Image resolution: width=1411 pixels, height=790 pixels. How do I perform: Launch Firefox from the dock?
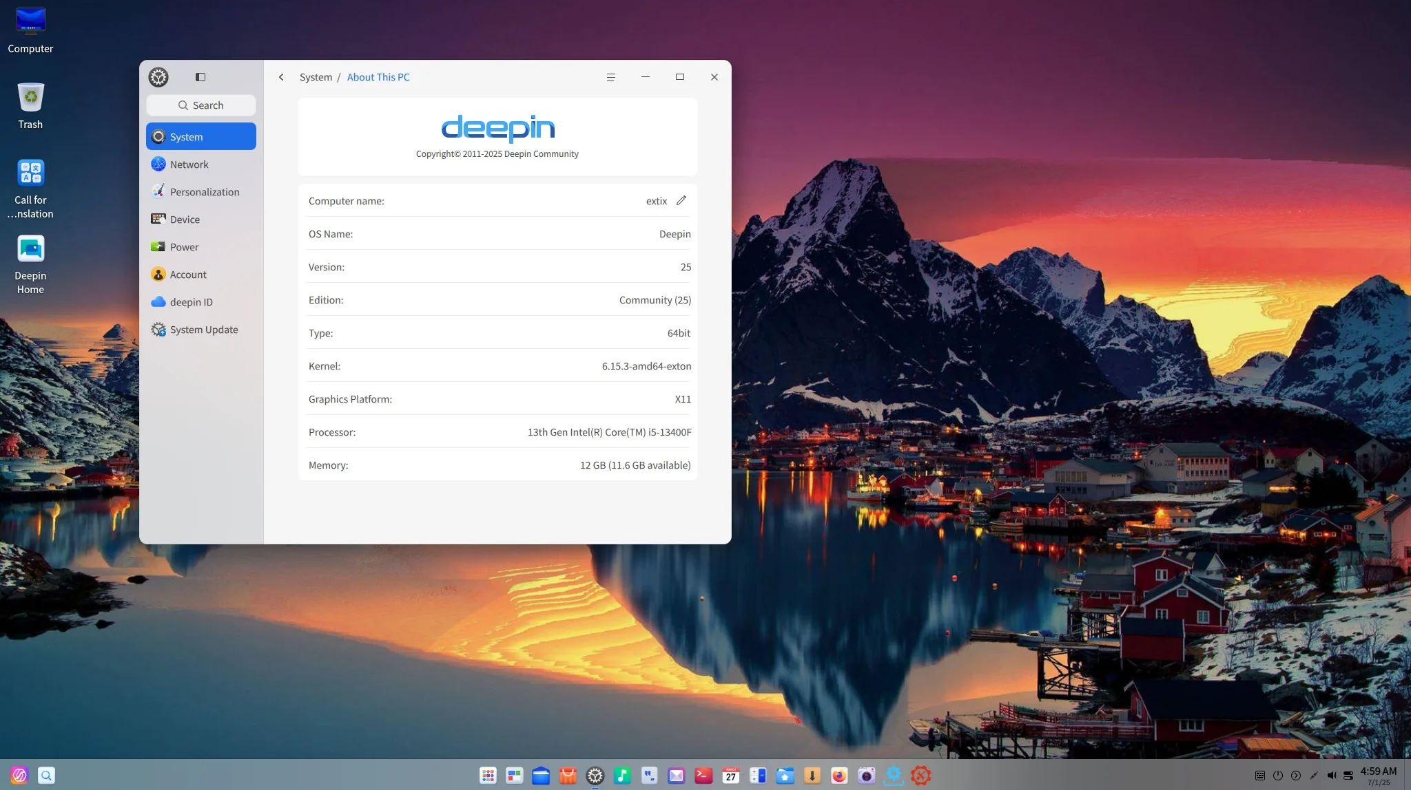tap(838, 776)
